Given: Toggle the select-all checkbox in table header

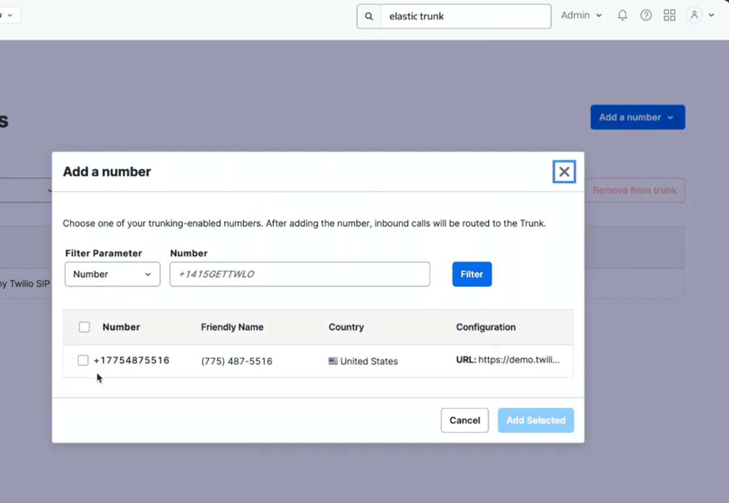Looking at the screenshot, I should click(x=84, y=327).
